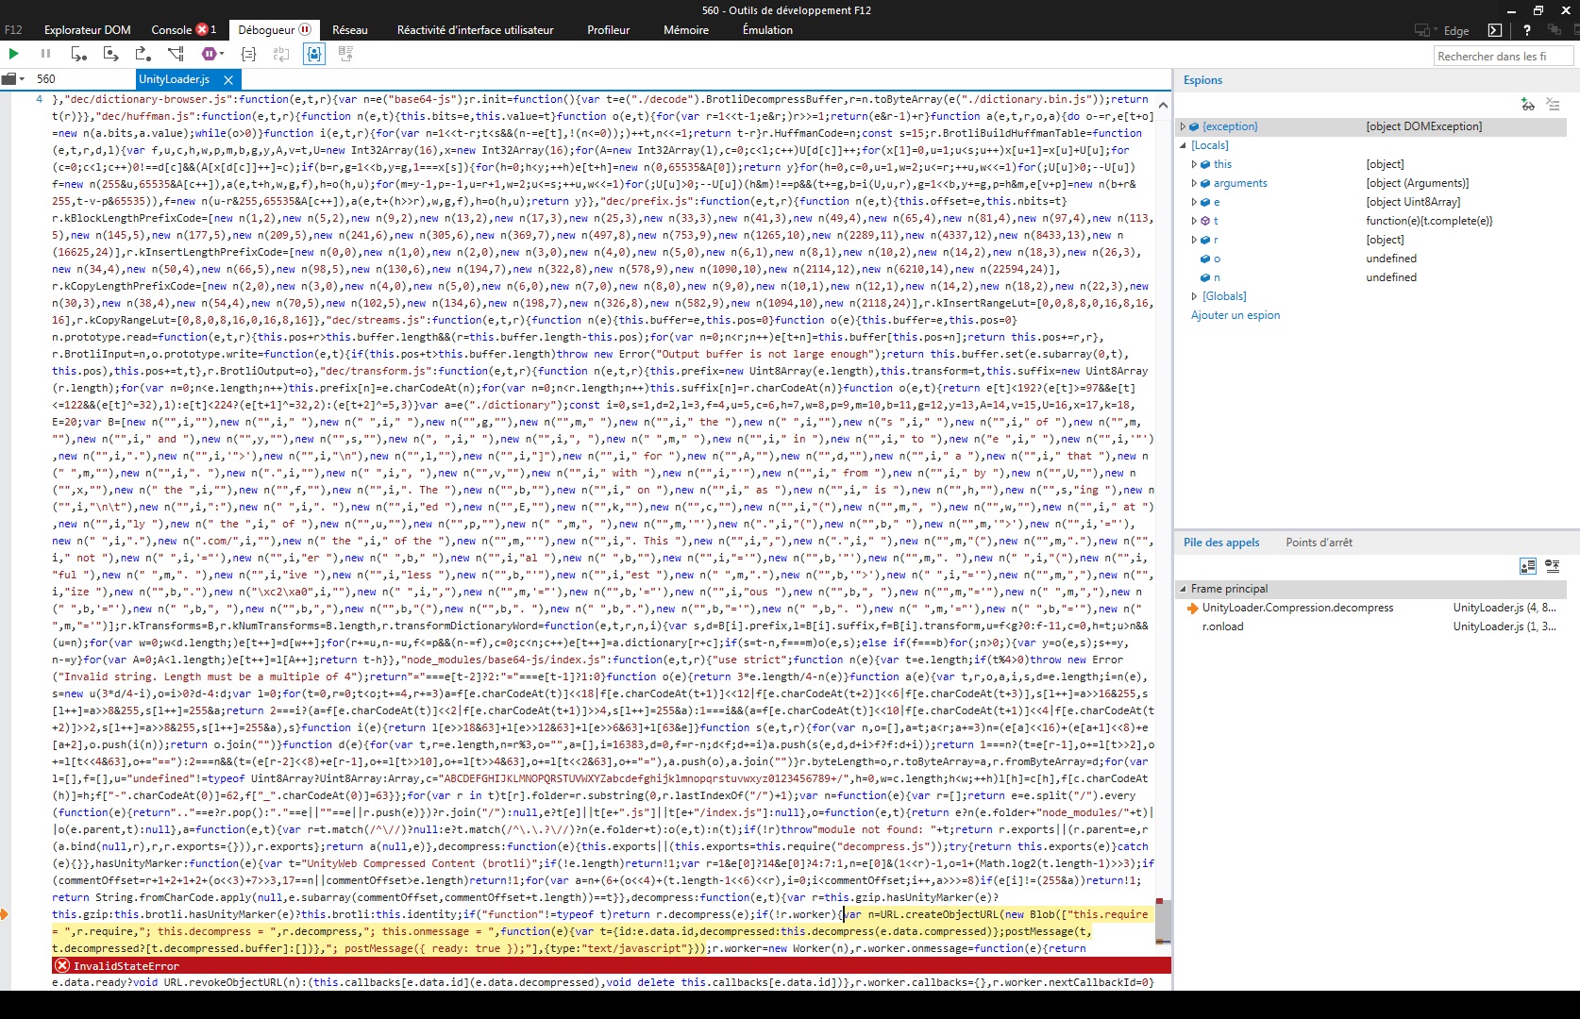Switch to the Points d'arrêt tab
This screenshot has height=1019, width=1580.
click(1319, 542)
